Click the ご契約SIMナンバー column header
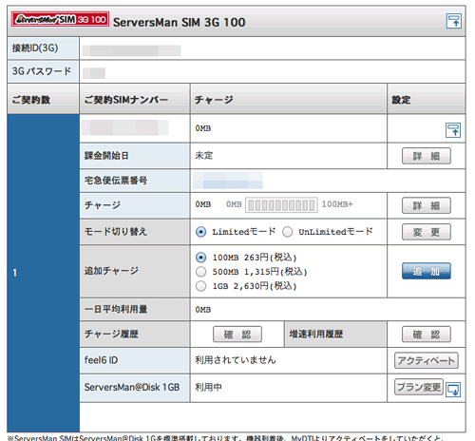475x441 pixels. 135,99
